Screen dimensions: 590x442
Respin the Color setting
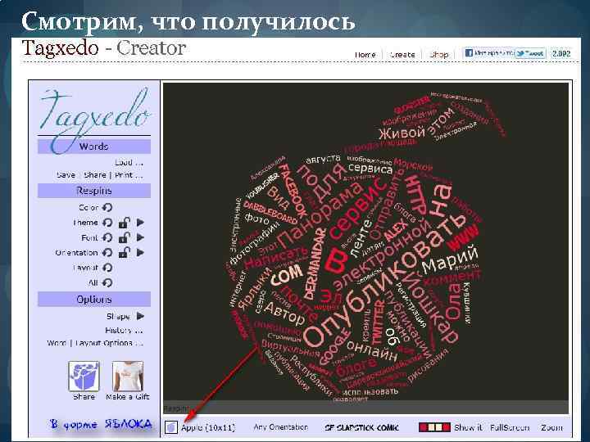(107, 207)
